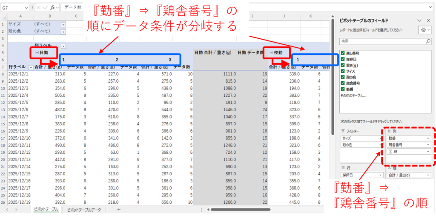Image resolution: width=436 pixels, height=219 pixels.
Task: Click the horizontal scrollbar below the sheet
Action: [x=255, y=210]
